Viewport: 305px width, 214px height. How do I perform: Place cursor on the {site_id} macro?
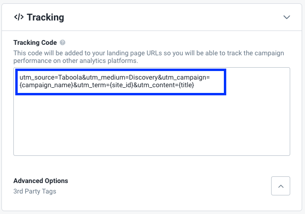pos(122,85)
